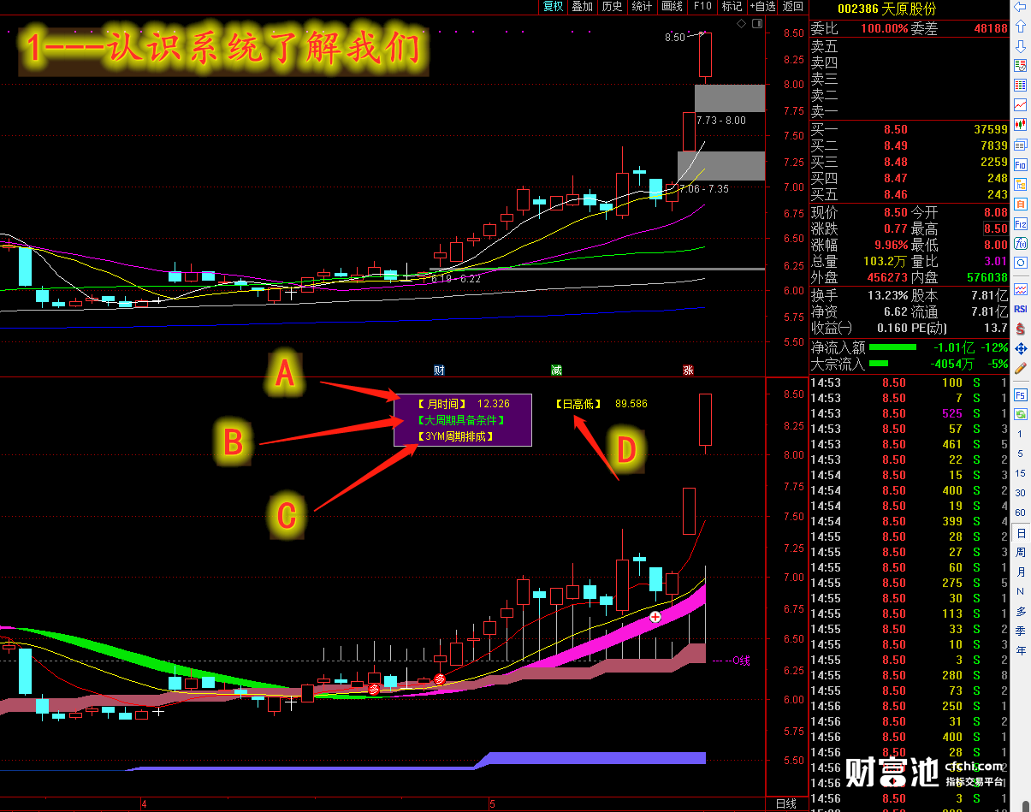1031x812 pixels.
Task: Toggle the panel layout icon above chart
Action: (x=756, y=22)
